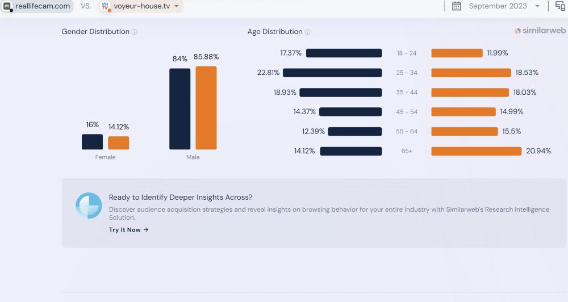The image size is (568, 302).
Task: Click the dark blue 25 - 34 bar
Action: coord(332,73)
